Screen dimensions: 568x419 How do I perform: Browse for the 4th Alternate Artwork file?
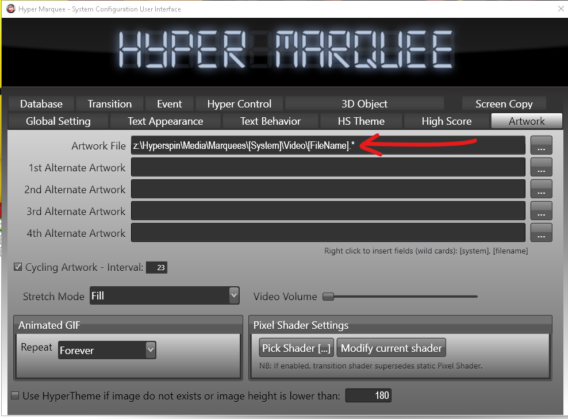541,232
